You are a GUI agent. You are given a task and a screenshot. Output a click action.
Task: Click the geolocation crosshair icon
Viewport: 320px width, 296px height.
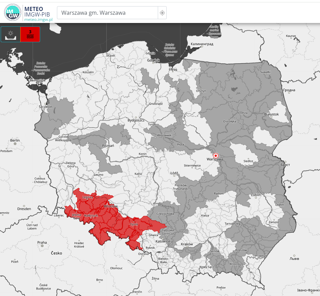pos(162,13)
